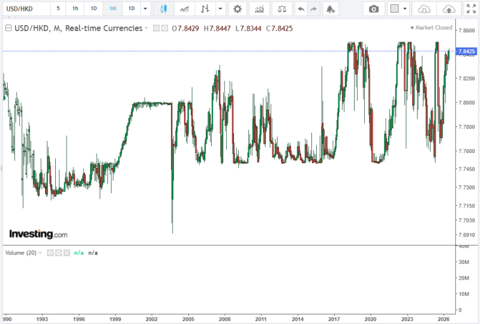The image size is (480, 324).
Task: Redo the chart action arrow
Action: click(x=313, y=9)
